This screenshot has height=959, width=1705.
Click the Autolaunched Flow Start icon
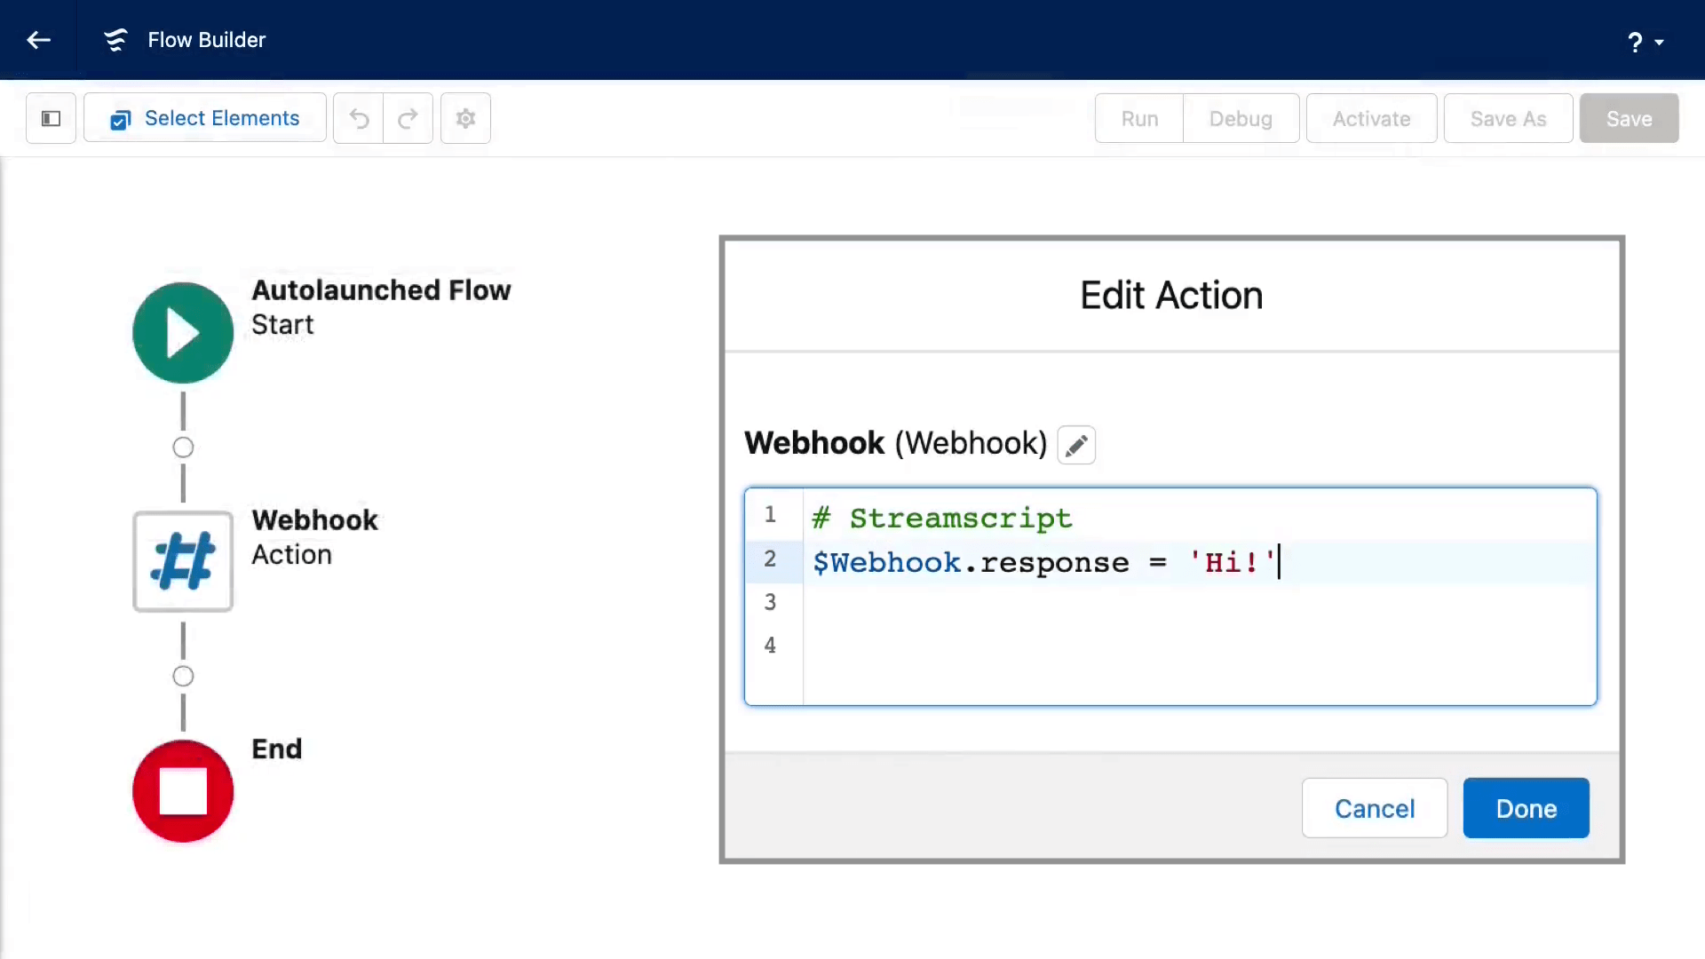[183, 333]
